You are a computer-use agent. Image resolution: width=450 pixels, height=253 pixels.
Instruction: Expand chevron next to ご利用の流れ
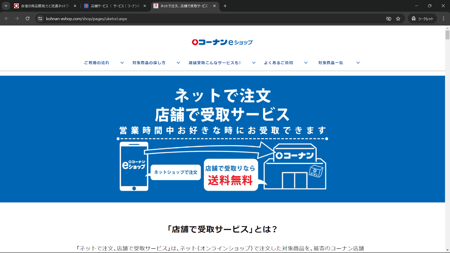(x=122, y=63)
